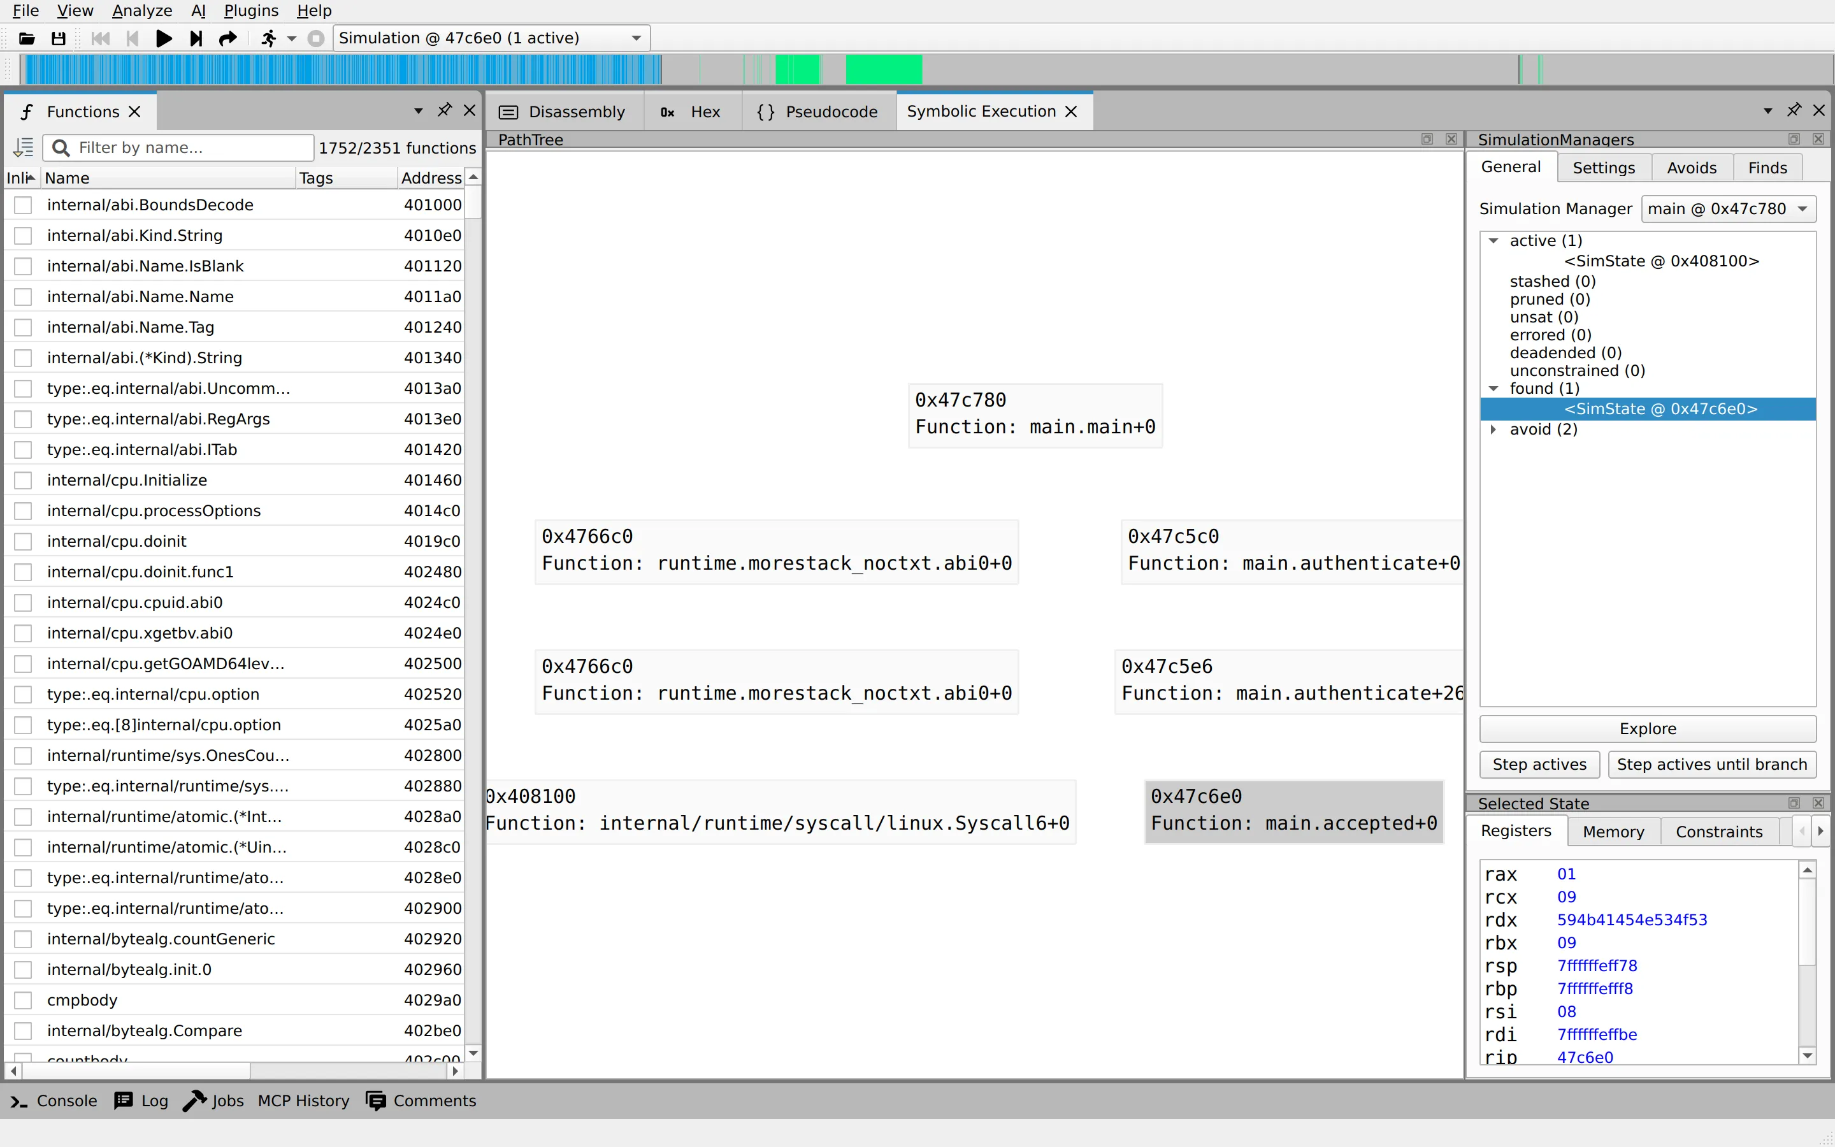
Task: Check inline box for internal/abi.BoundsDecode
Action: [x=24, y=205]
